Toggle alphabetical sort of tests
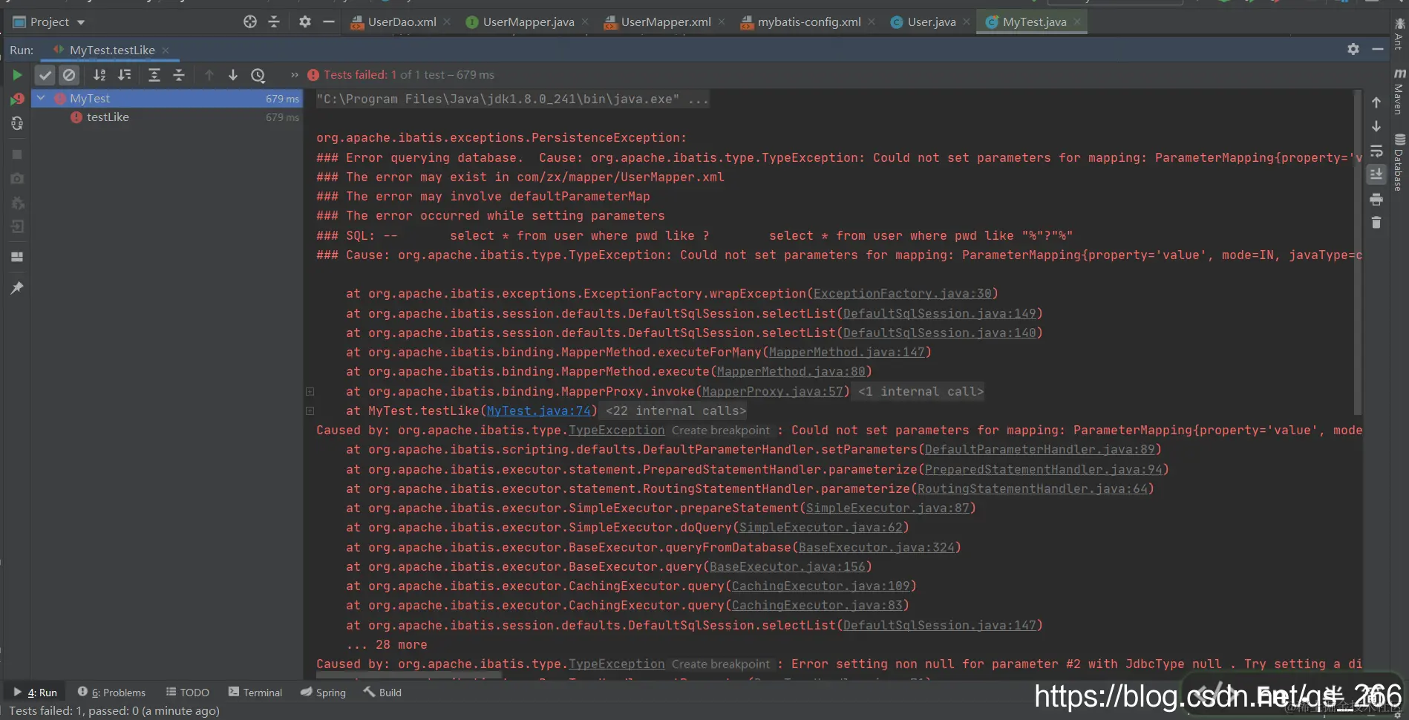 point(99,75)
